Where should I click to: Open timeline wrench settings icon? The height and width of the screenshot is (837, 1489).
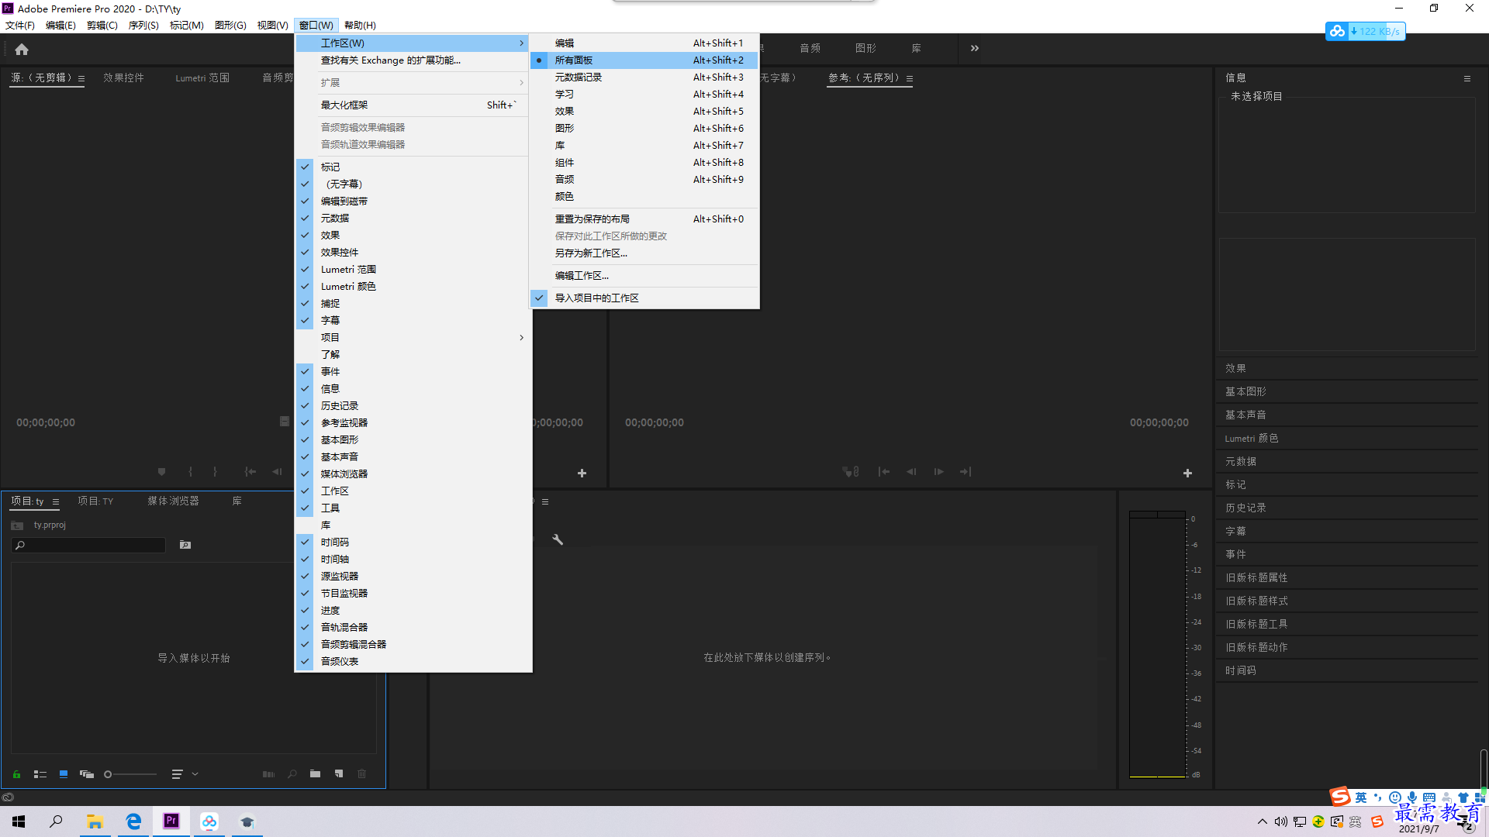(558, 539)
